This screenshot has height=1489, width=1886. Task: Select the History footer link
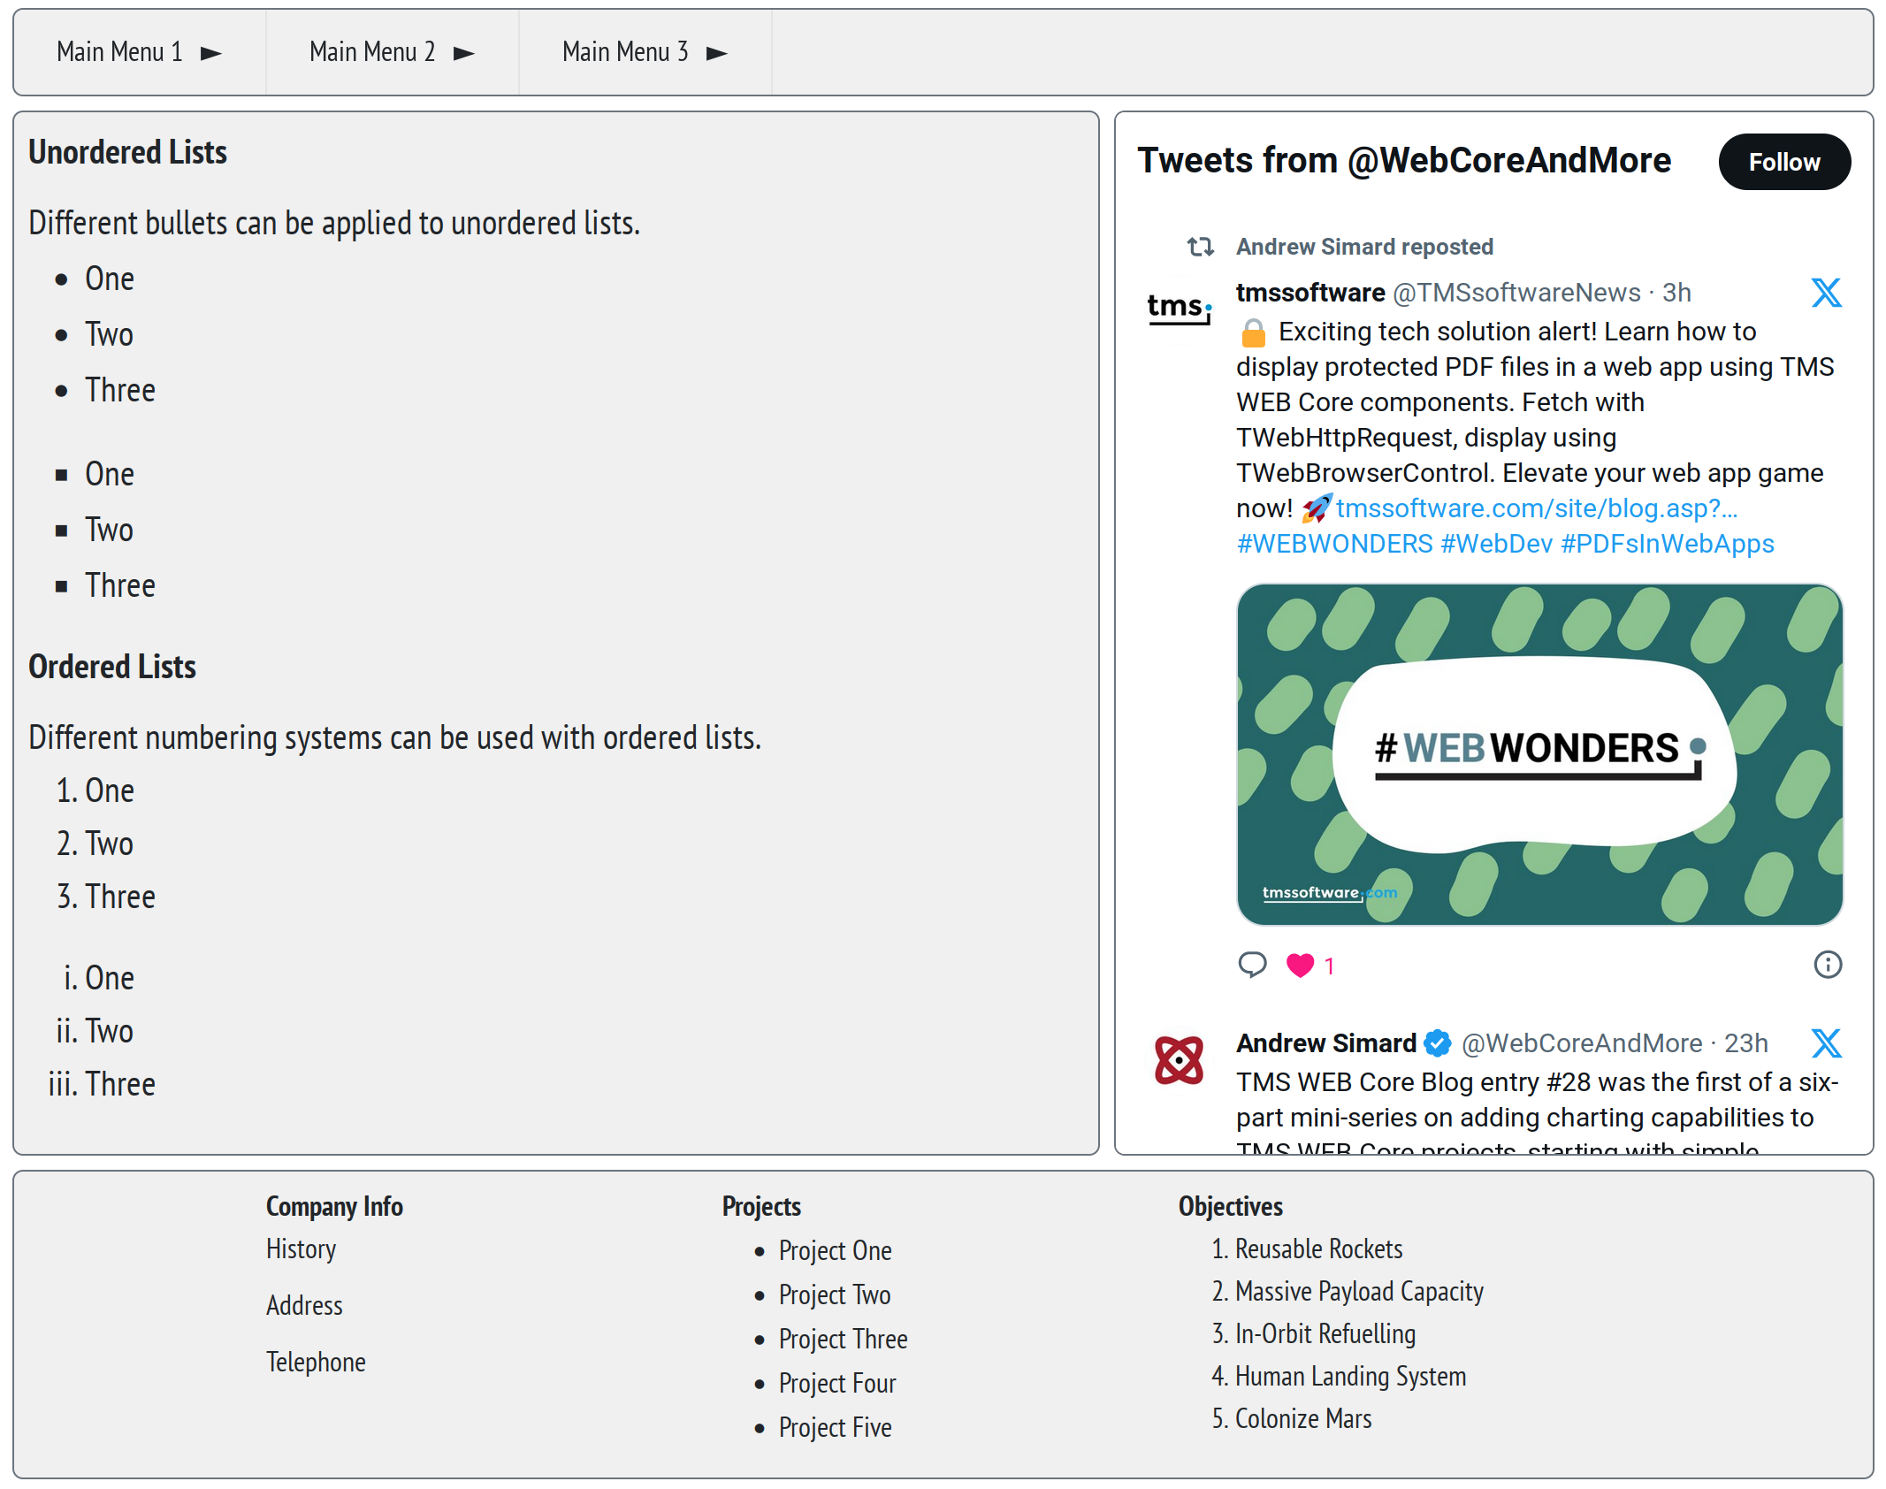click(302, 1249)
